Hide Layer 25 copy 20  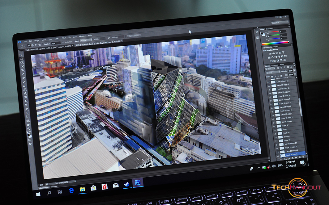[x=276, y=145]
